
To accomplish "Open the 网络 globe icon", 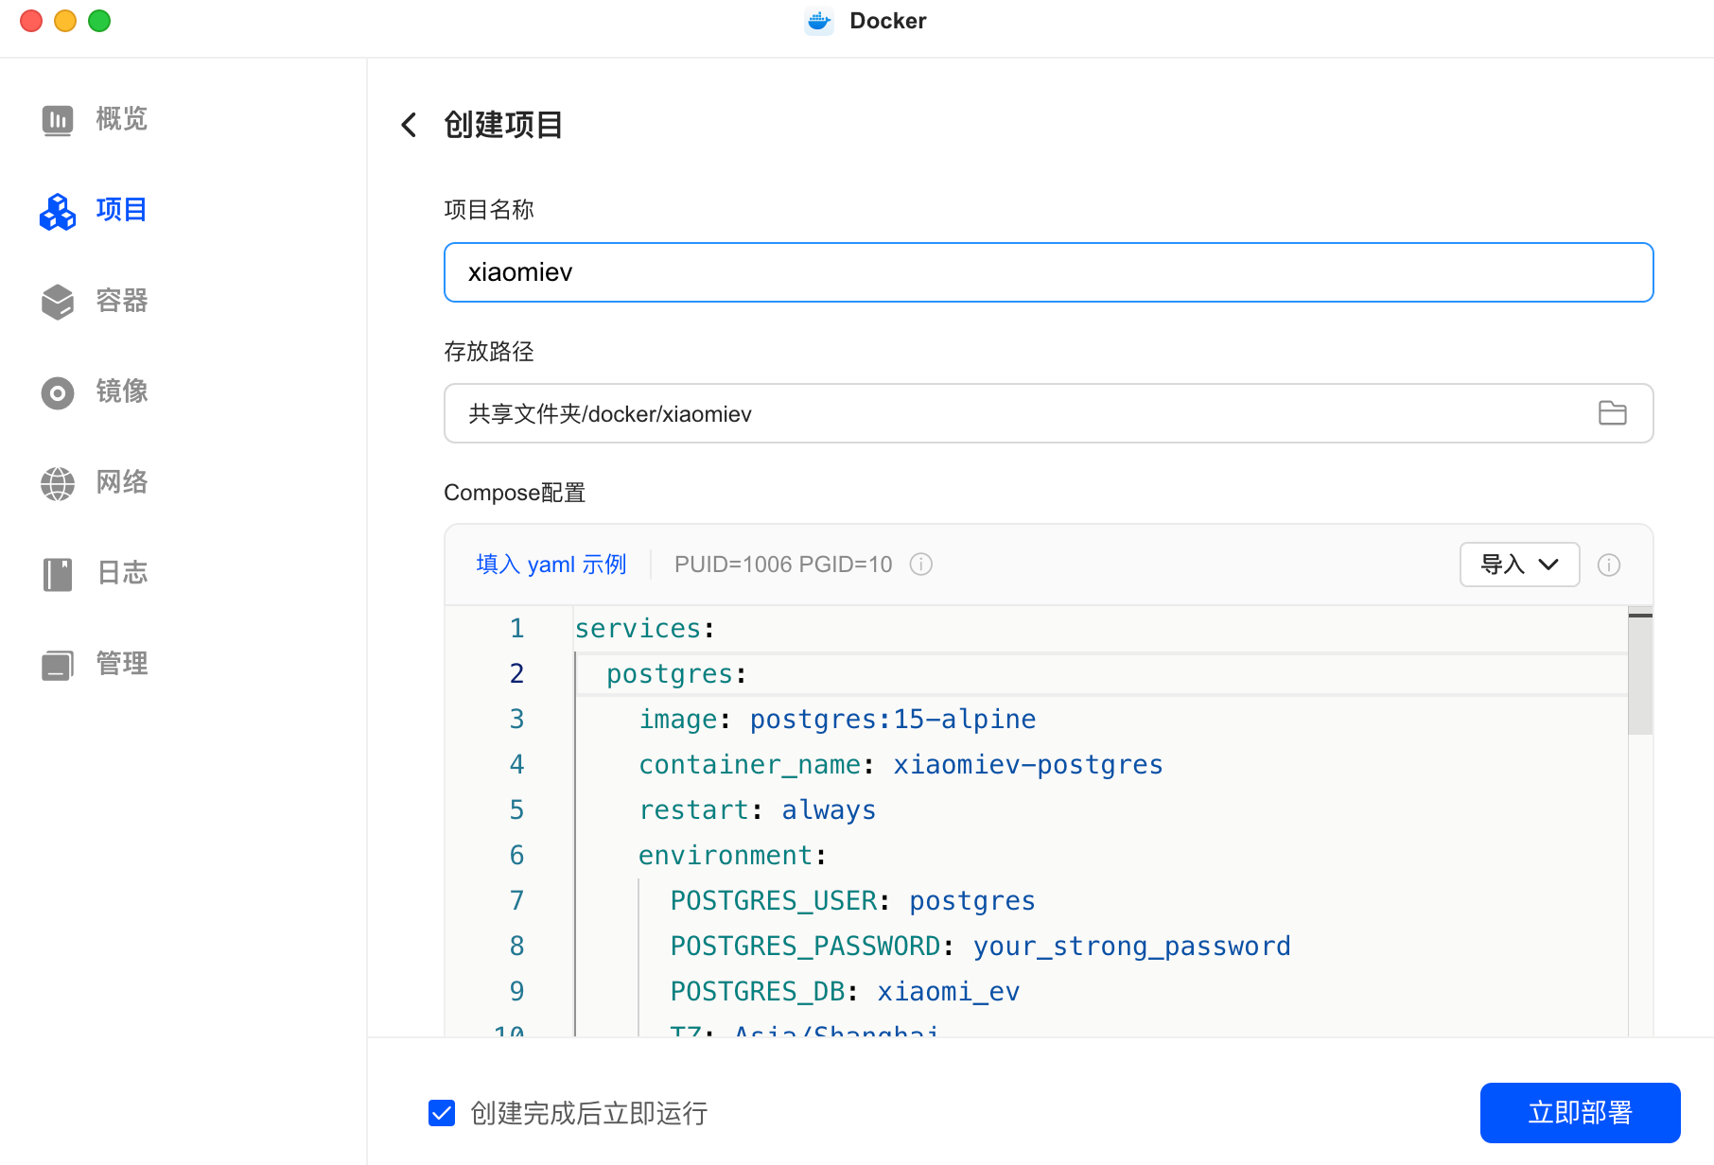I will point(58,483).
